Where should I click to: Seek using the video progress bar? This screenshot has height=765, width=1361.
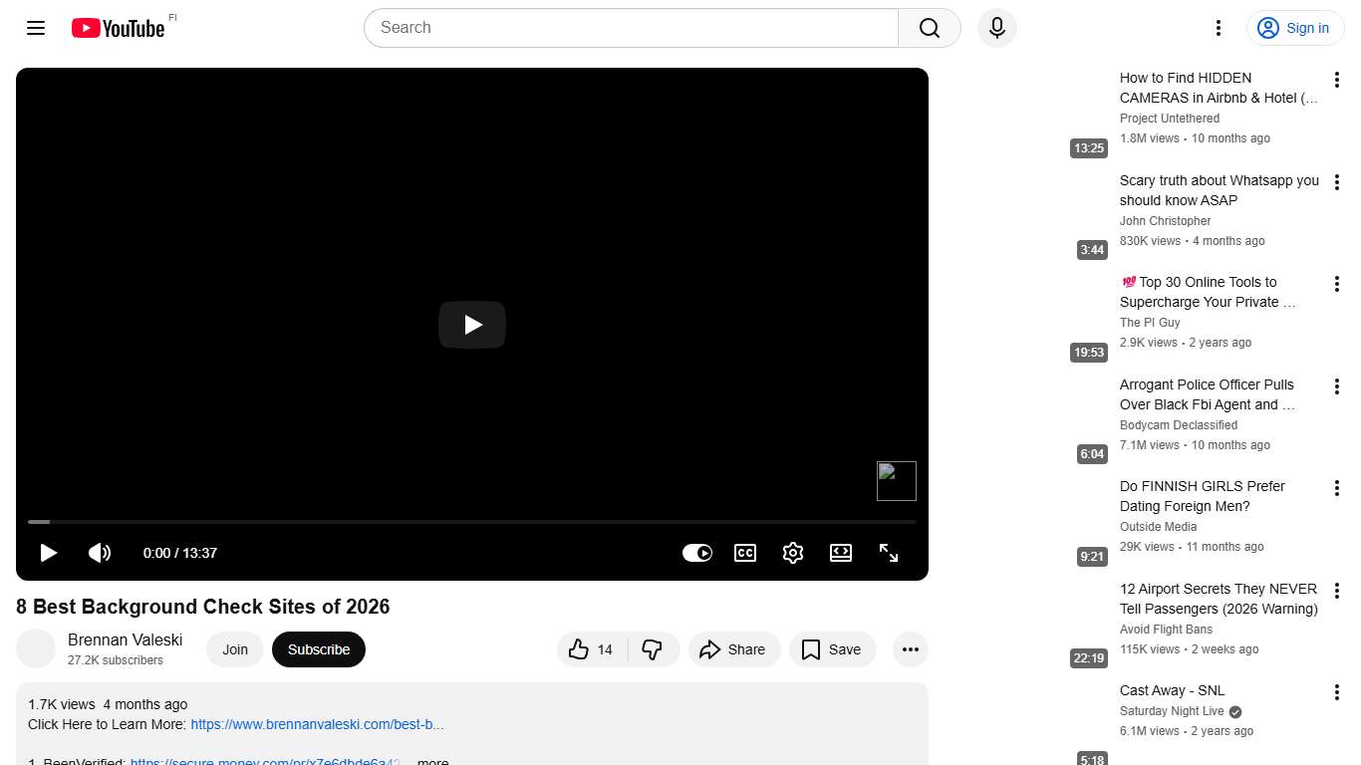click(x=472, y=521)
